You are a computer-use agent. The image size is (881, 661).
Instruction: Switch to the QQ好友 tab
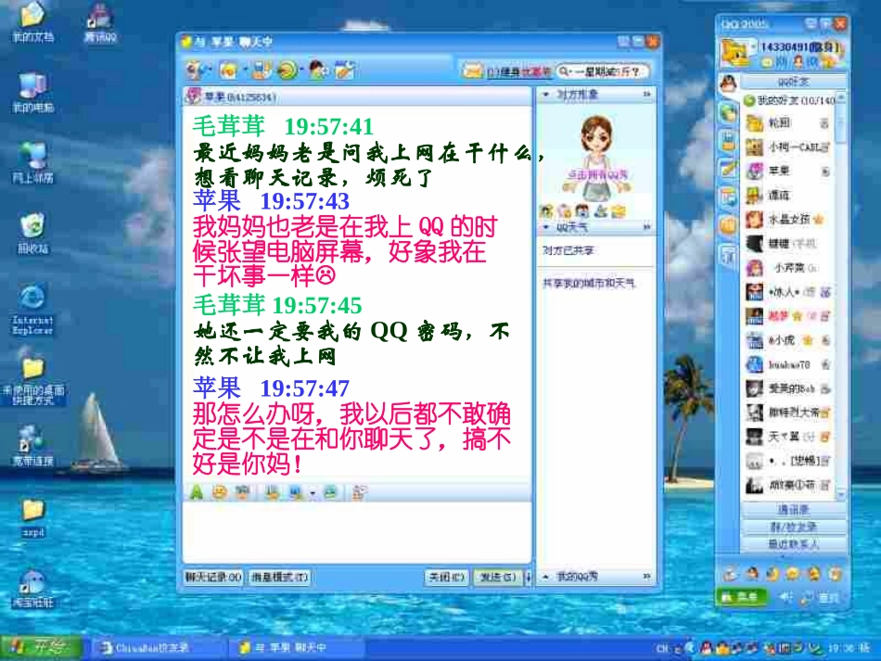(793, 83)
